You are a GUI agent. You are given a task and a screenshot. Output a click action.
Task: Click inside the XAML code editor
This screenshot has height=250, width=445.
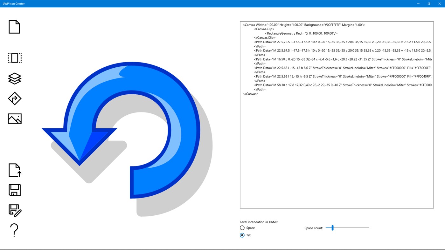[x=337, y=143]
